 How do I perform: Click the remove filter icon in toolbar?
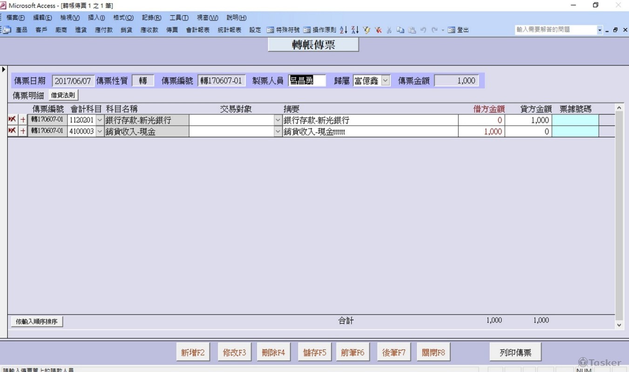(x=378, y=30)
